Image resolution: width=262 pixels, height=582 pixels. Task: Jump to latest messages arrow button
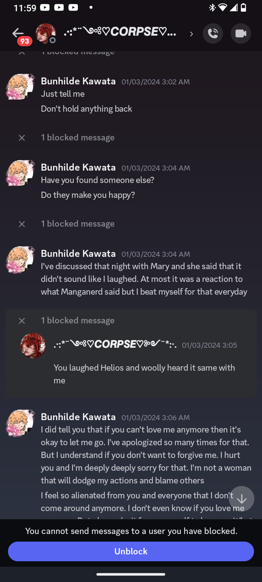pos(242,499)
